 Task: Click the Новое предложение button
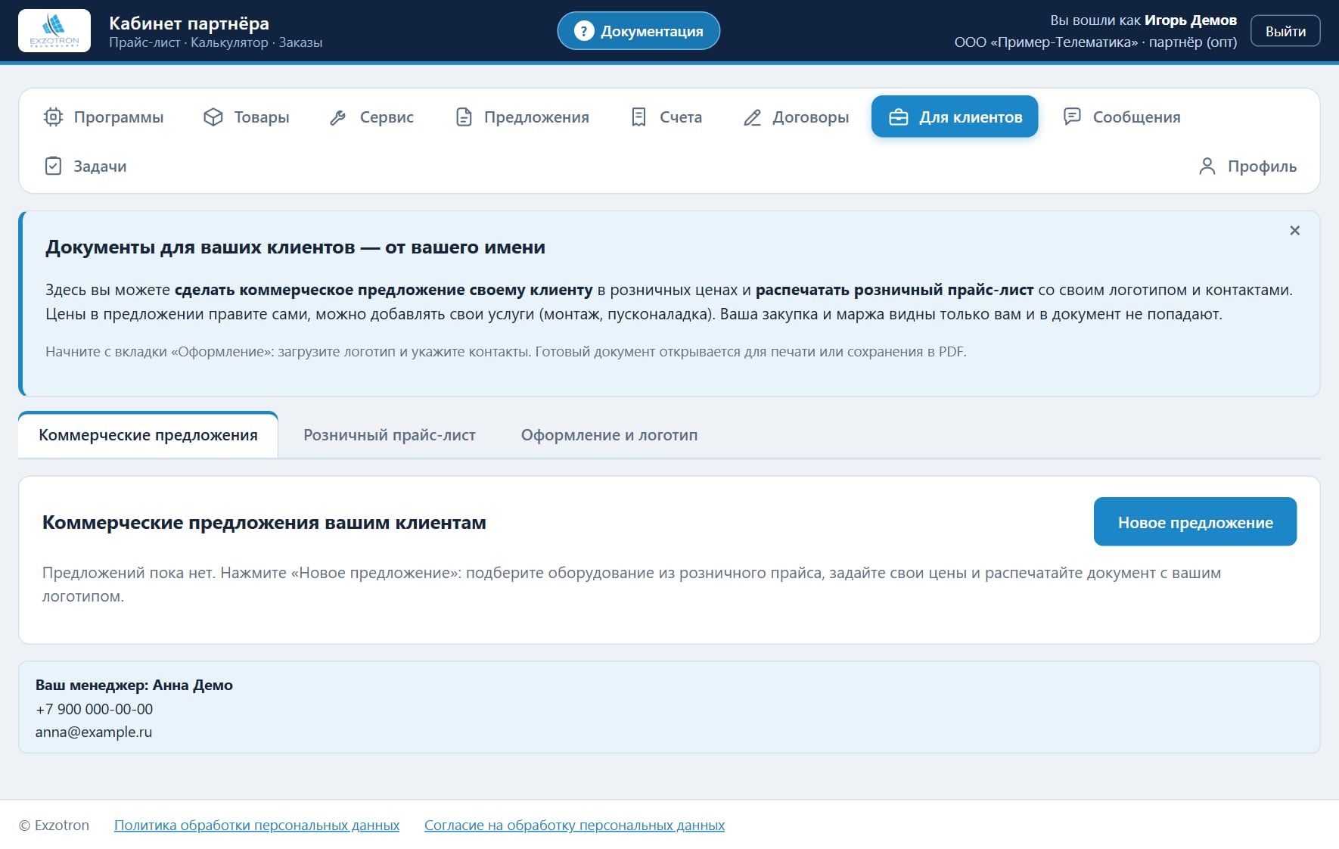pos(1195,521)
